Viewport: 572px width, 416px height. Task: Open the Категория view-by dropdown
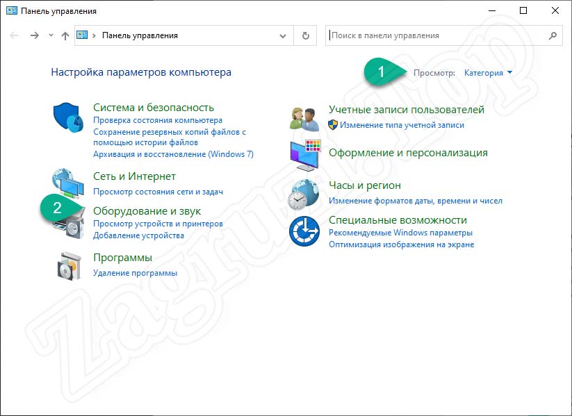488,73
